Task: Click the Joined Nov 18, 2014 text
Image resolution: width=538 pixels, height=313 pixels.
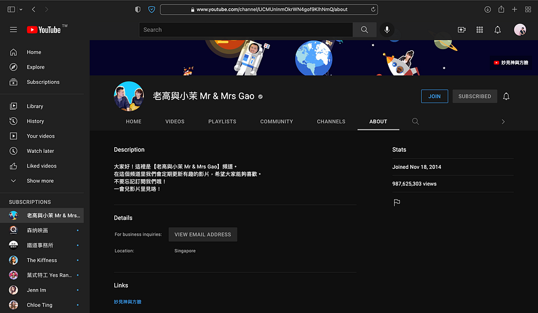Action: pos(416,167)
